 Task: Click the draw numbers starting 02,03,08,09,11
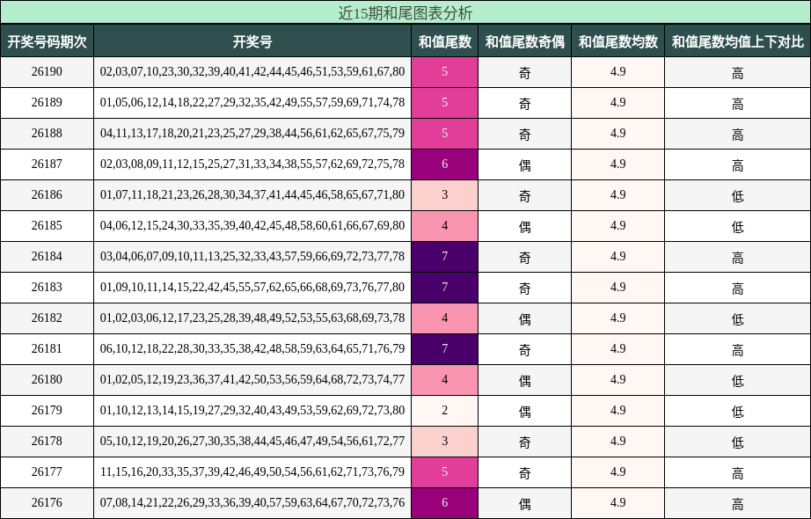pos(252,164)
